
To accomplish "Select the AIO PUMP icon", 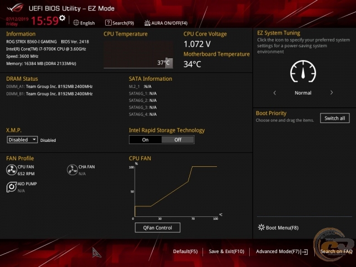I will click(11, 187).
